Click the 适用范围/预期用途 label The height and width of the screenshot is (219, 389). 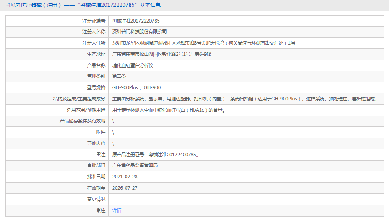point(86,110)
